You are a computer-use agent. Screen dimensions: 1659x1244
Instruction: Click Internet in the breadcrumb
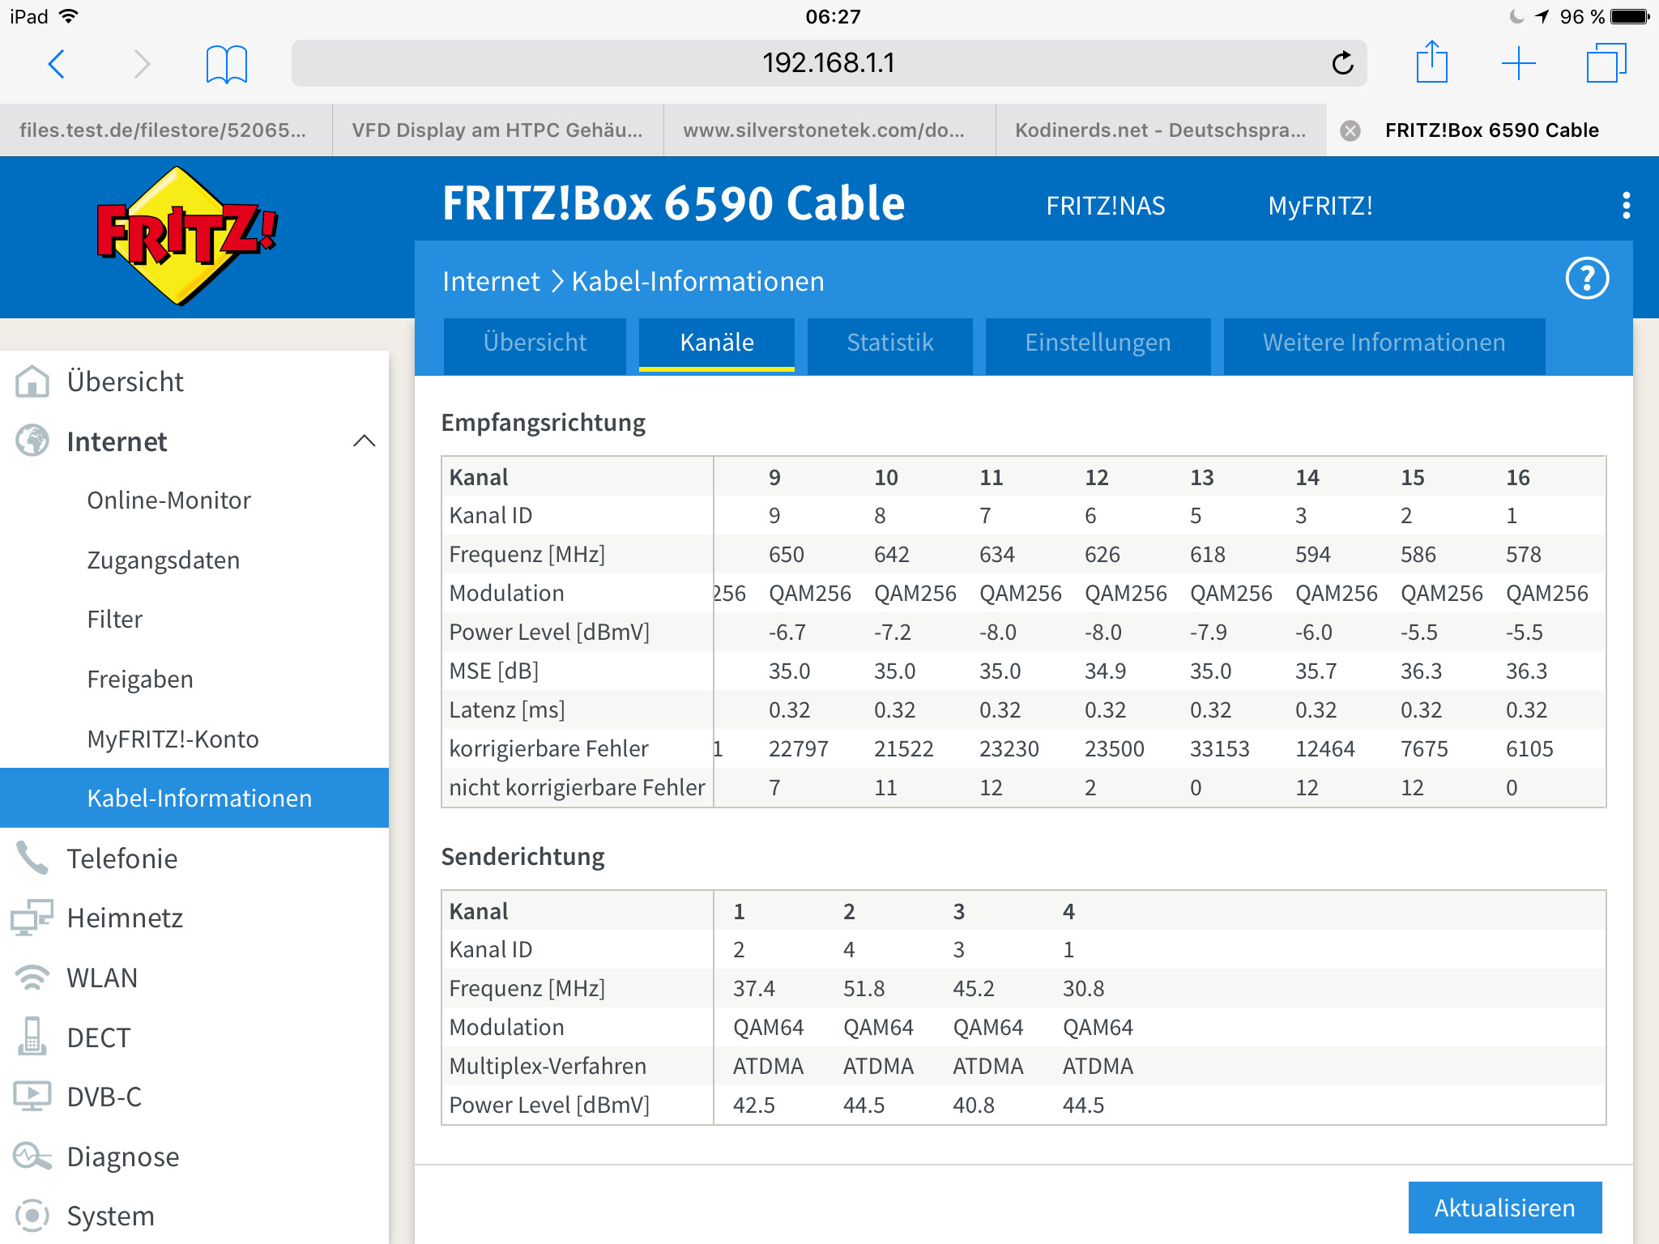[491, 281]
